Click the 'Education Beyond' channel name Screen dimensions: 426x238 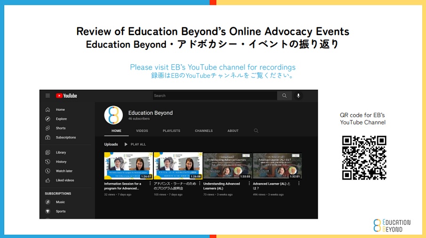tap(150, 113)
